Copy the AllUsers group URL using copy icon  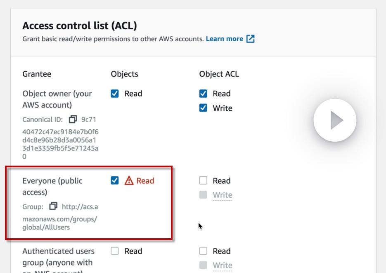tap(53, 206)
